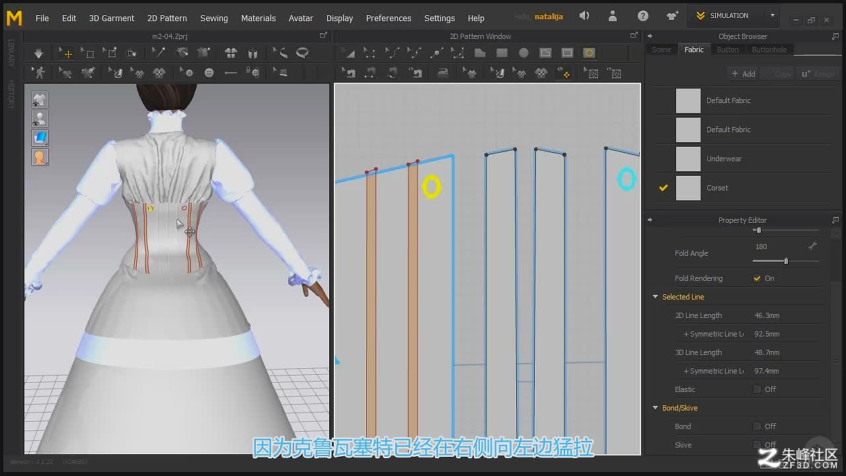Collapse the Property Editor panel arrow
This screenshot has height=476, width=846.
[x=650, y=220]
